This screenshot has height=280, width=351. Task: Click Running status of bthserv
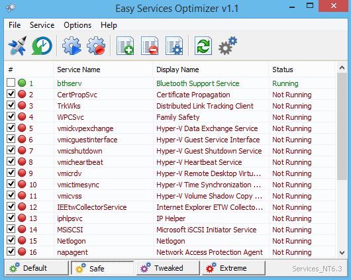tap(285, 83)
